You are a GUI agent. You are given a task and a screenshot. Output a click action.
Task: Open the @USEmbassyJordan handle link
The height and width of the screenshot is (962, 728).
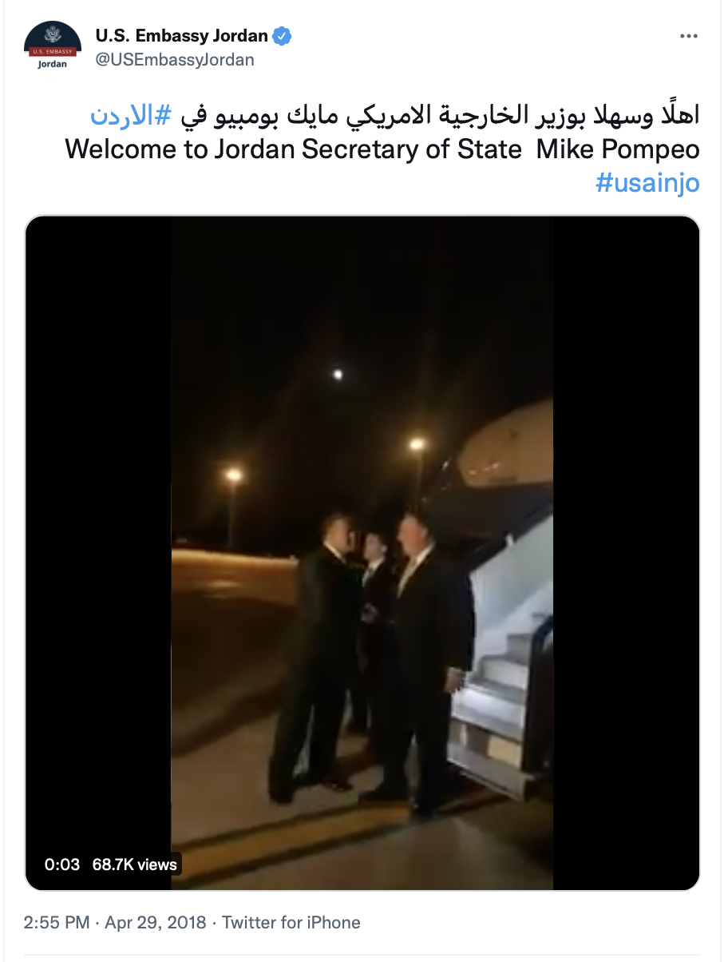175,59
